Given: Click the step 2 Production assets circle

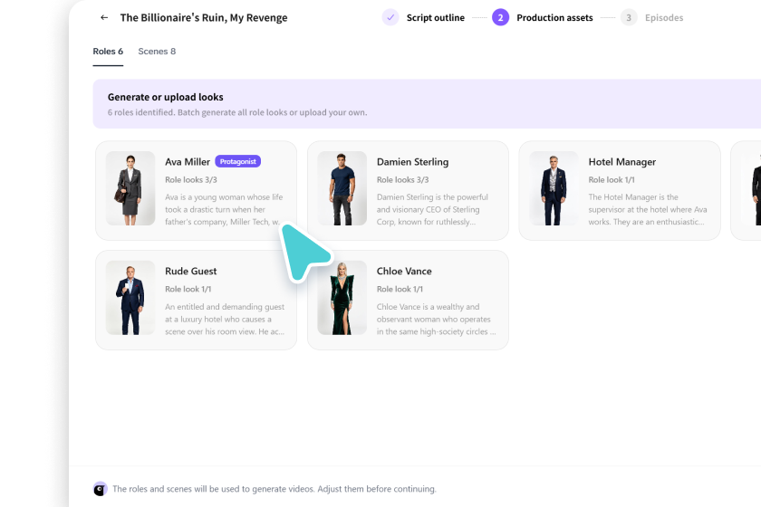Looking at the screenshot, I should coord(500,17).
